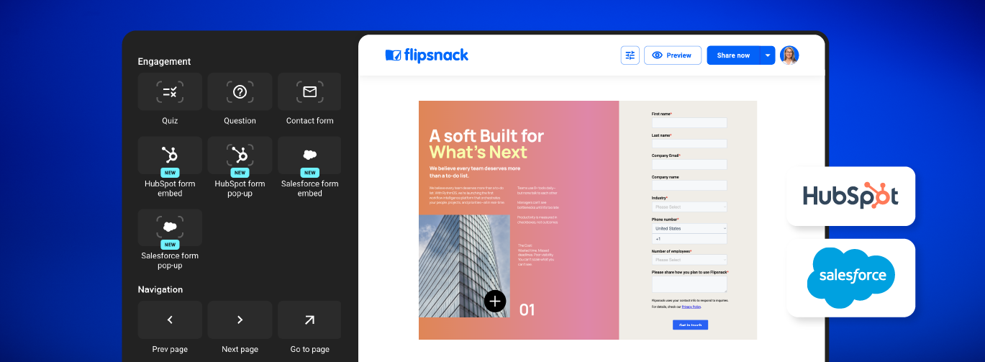Select the Next page navigation element

click(x=240, y=320)
